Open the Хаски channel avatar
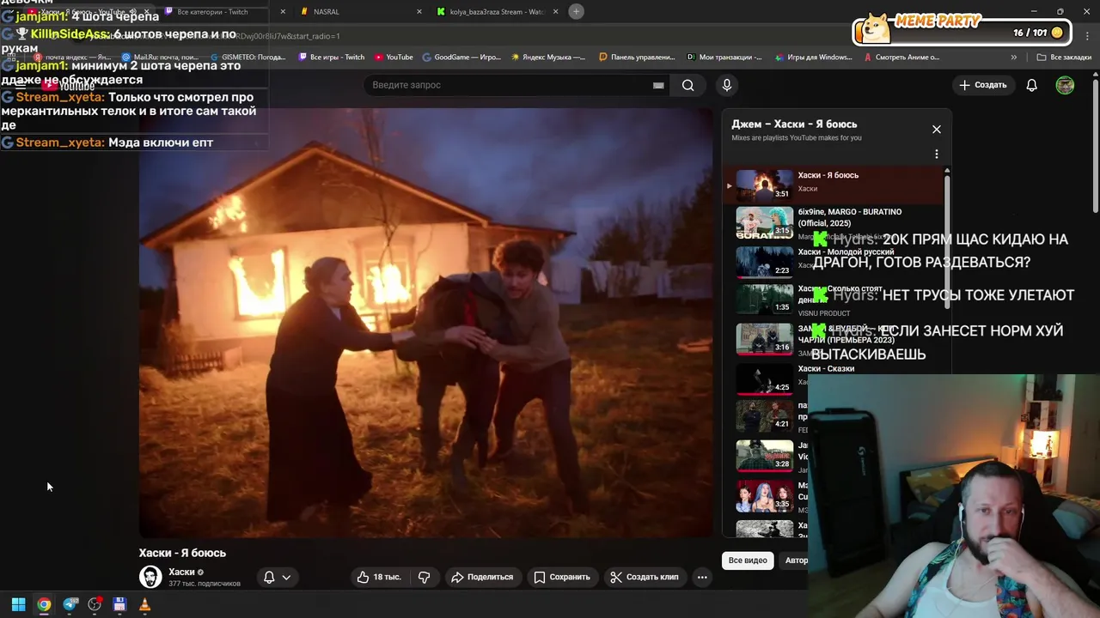Image resolution: width=1100 pixels, height=618 pixels. click(x=150, y=577)
